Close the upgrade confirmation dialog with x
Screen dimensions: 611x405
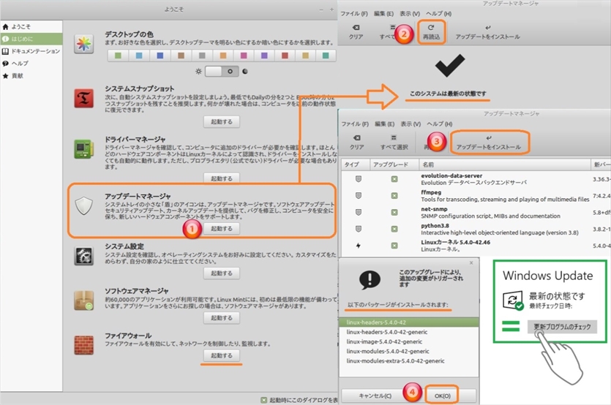point(471,263)
